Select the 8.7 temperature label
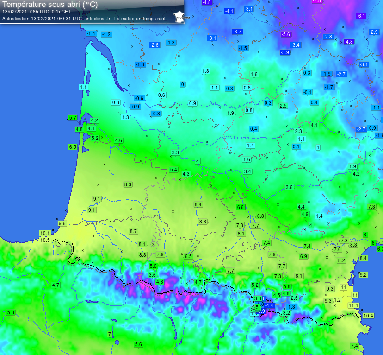Viewport: 383px width, 355px height. 134,231
